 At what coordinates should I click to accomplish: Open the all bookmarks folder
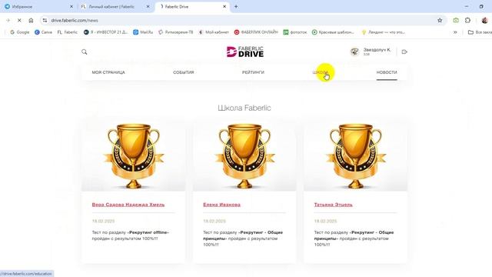click(480, 32)
